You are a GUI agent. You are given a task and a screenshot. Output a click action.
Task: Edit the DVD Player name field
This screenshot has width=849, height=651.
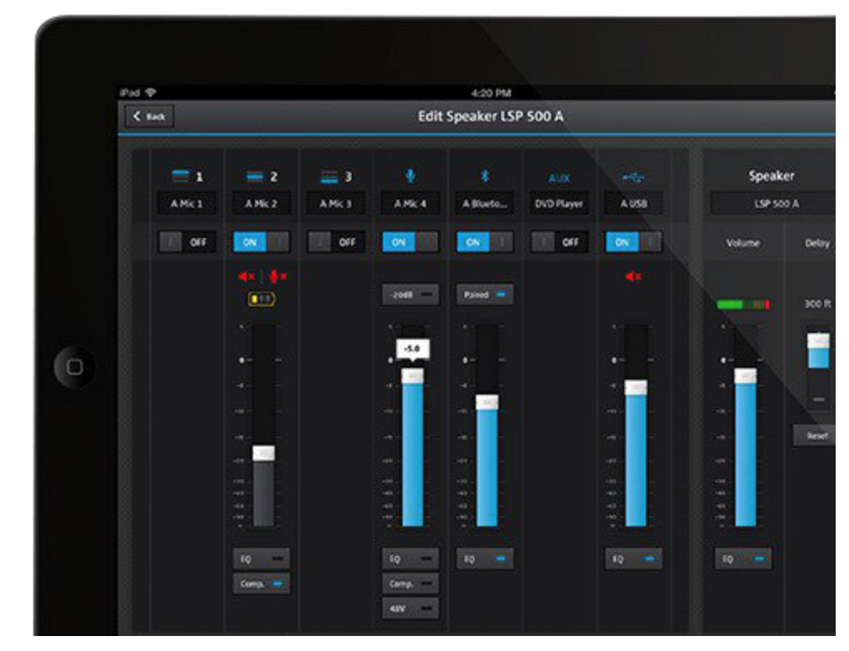pyautogui.click(x=559, y=204)
